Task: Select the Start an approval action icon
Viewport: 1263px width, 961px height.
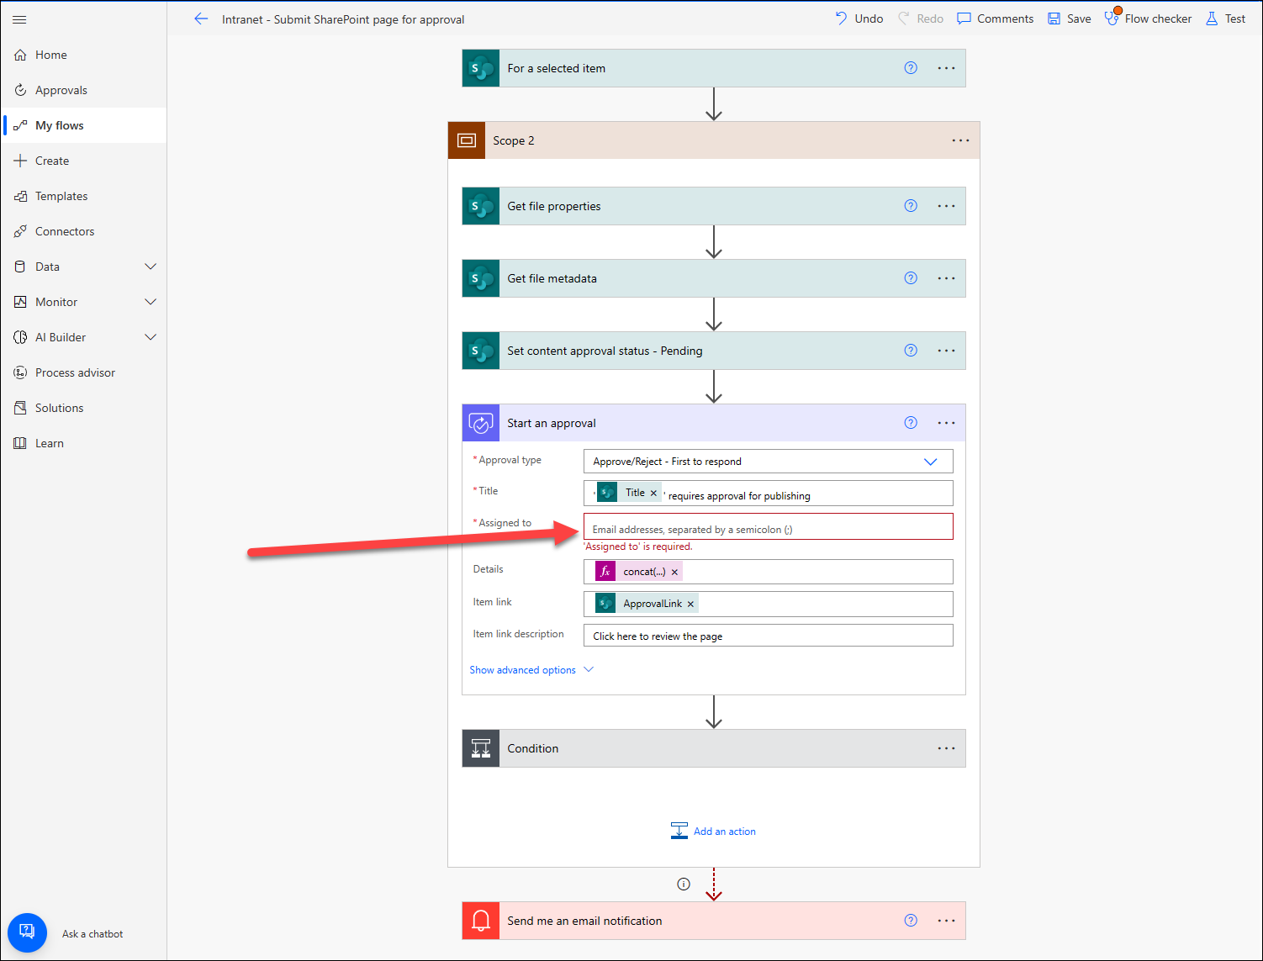Action: (x=480, y=423)
